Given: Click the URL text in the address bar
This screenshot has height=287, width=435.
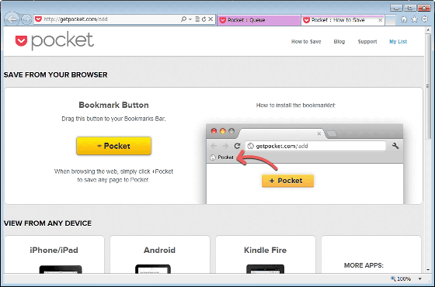Looking at the screenshot, I should tap(75, 19).
